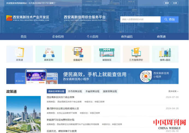Switch to the 国家政策法规 tab
This screenshot has height=133, width=189.
coord(110,91)
